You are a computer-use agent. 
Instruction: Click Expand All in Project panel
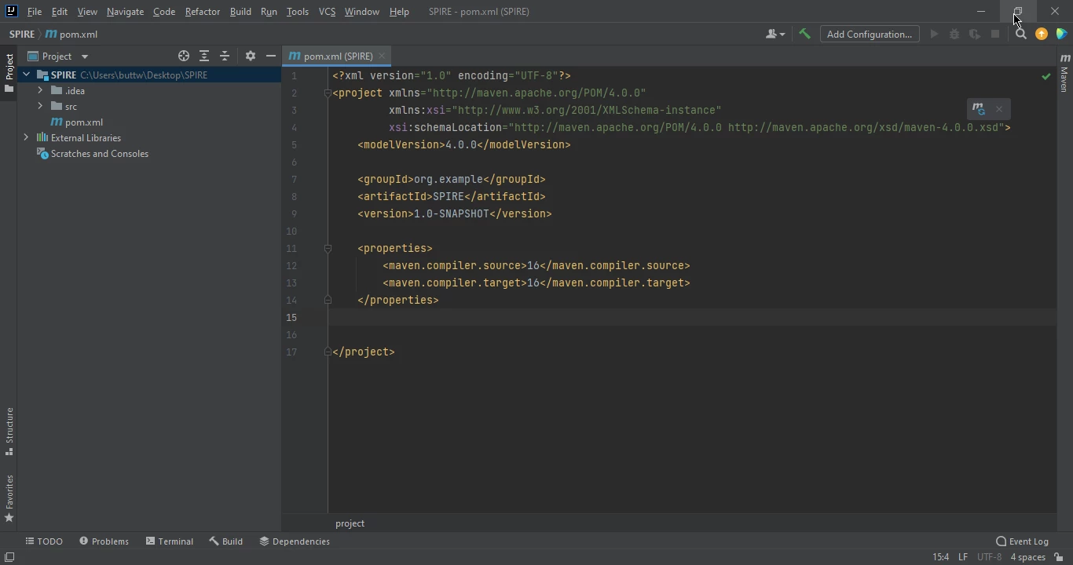click(x=204, y=56)
